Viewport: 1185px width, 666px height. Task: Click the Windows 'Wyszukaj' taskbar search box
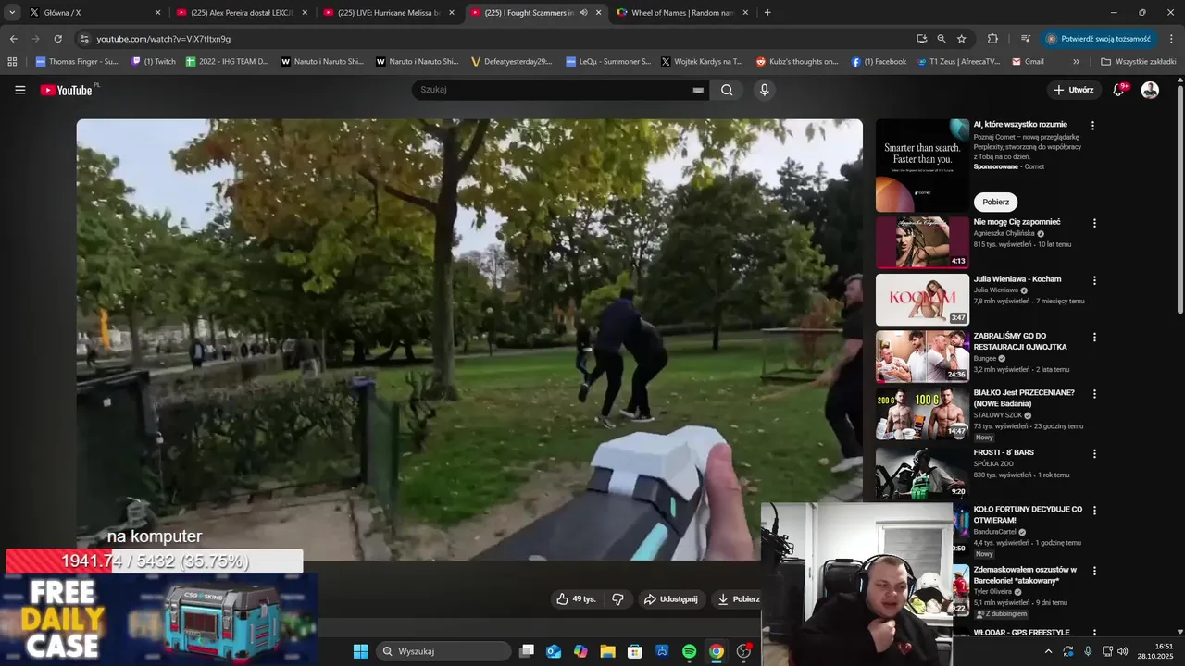443,651
